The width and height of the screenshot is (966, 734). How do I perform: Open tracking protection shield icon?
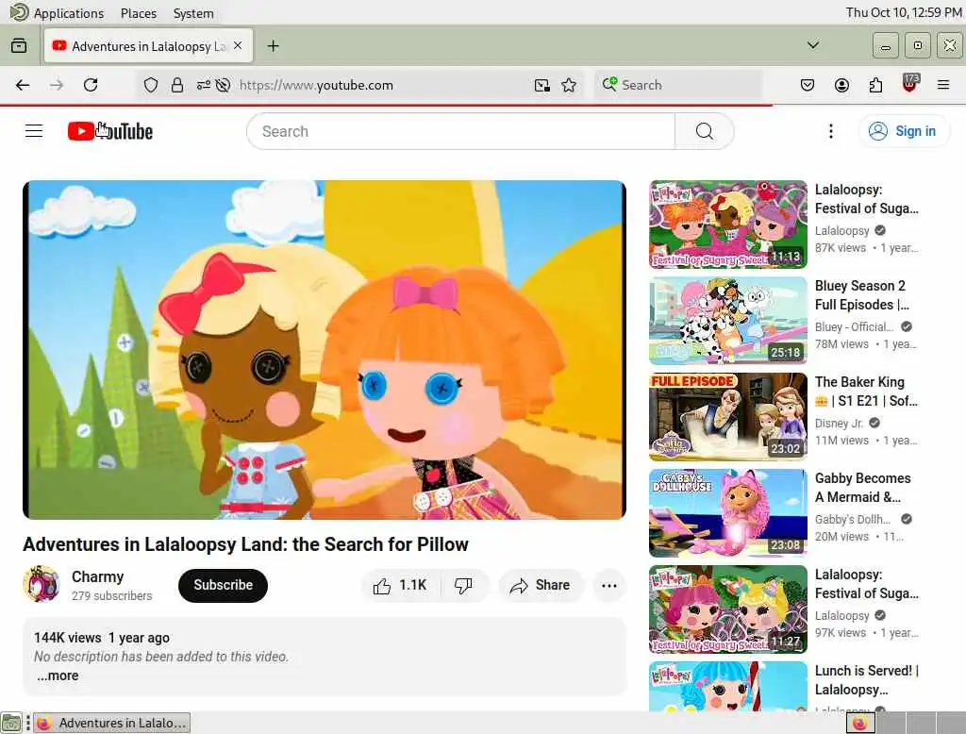coord(150,85)
